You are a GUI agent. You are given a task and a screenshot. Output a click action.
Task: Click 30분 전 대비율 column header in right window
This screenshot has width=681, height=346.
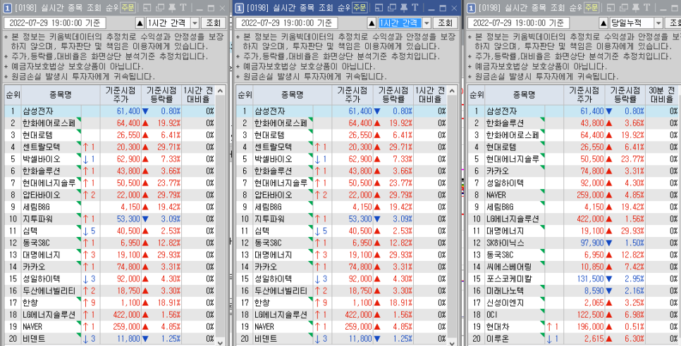pos(662,94)
